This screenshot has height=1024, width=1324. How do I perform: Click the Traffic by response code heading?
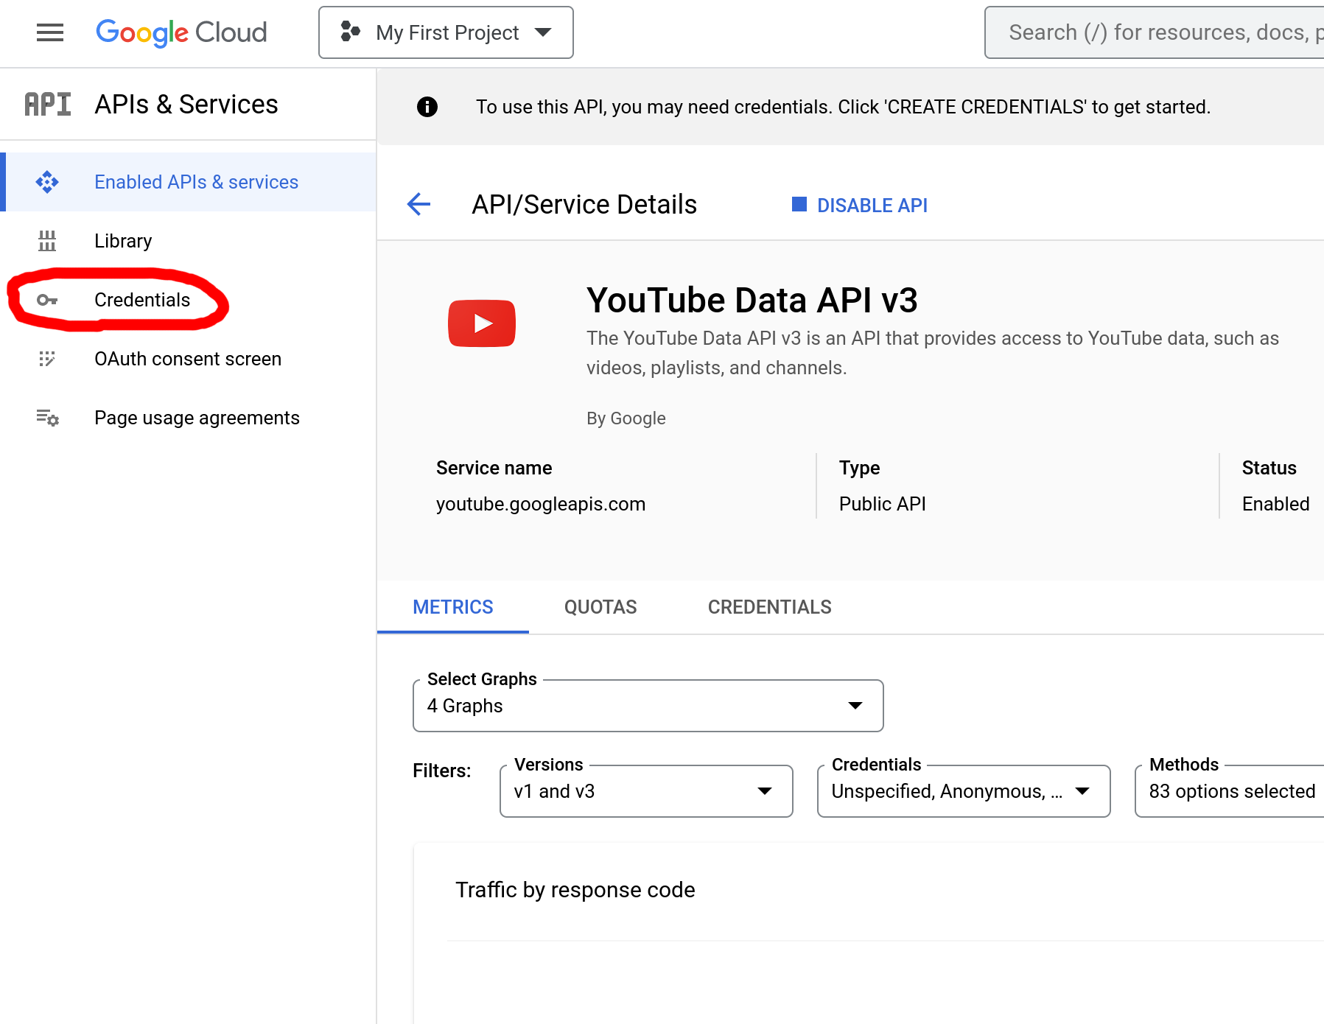click(x=575, y=890)
